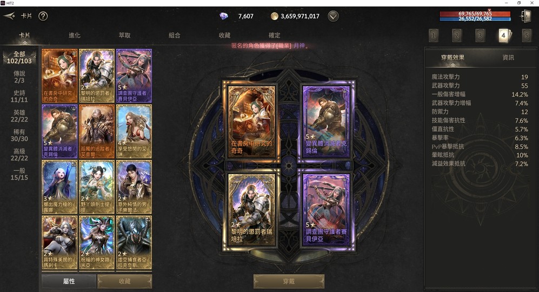Viewport: 539px width, 292px height.
Task: Switch to card deck preset 3
Action: coord(480,35)
